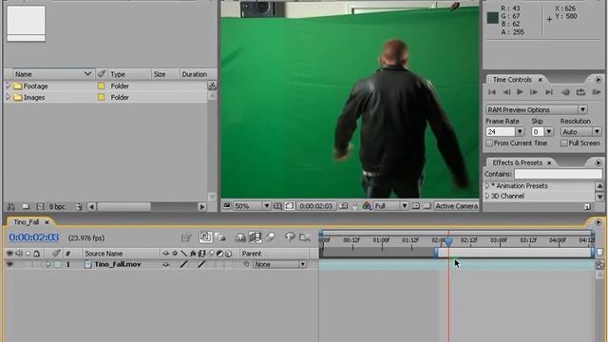Expand Tino_Fall.mov layer properties
This screenshot has width=608, height=342.
pyautogui.click(x=48, y=264)
